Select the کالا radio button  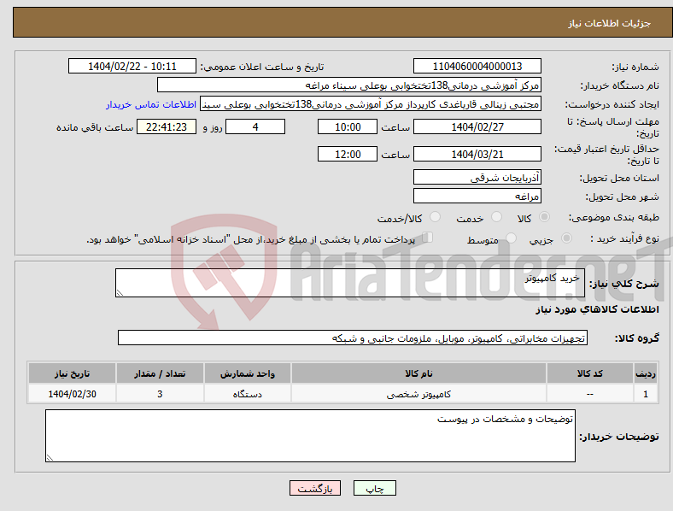[544, 217]
